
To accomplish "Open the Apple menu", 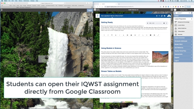I will 2,1.
